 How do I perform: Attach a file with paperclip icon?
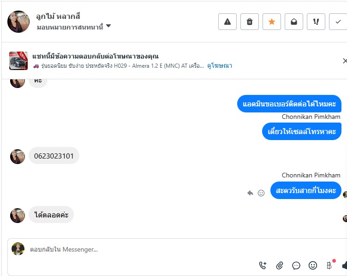pyautogui.click(x=280, y=265)
